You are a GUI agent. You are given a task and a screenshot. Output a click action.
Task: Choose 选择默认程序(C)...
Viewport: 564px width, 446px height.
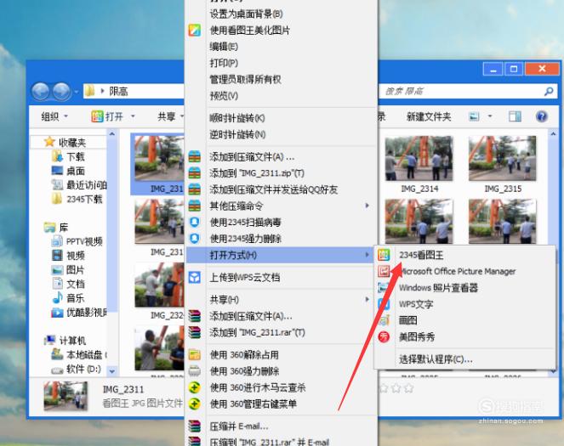436,359
